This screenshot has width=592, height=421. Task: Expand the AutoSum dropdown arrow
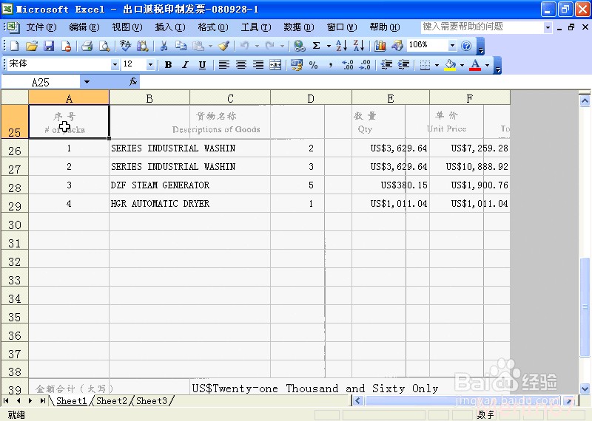click(x=329, y=46)
